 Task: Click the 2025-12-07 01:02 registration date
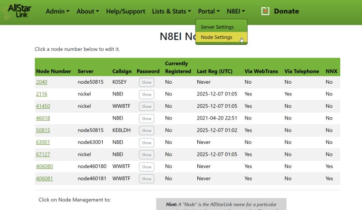point(217,130)
